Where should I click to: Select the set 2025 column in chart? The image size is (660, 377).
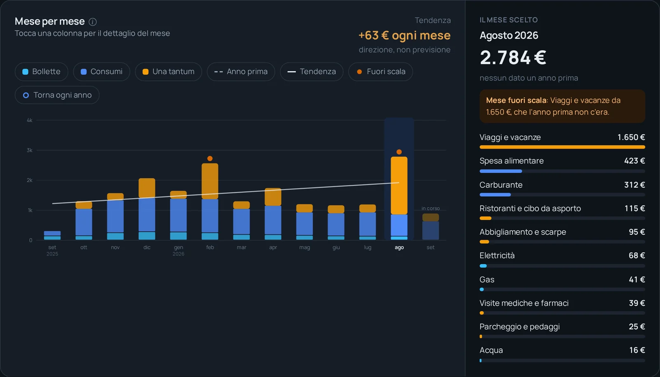coord(52,235)
